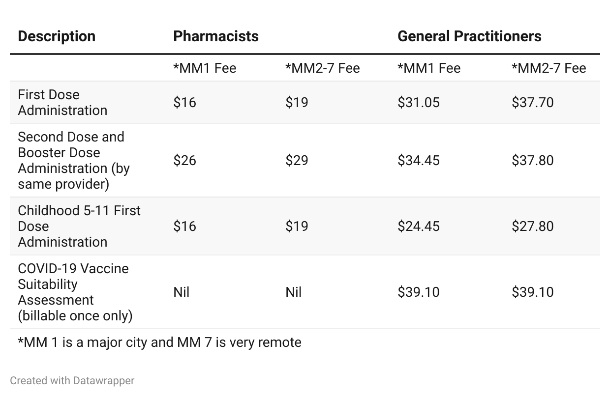Select the $29 pharmacist fee cell

tap(297, 160)
